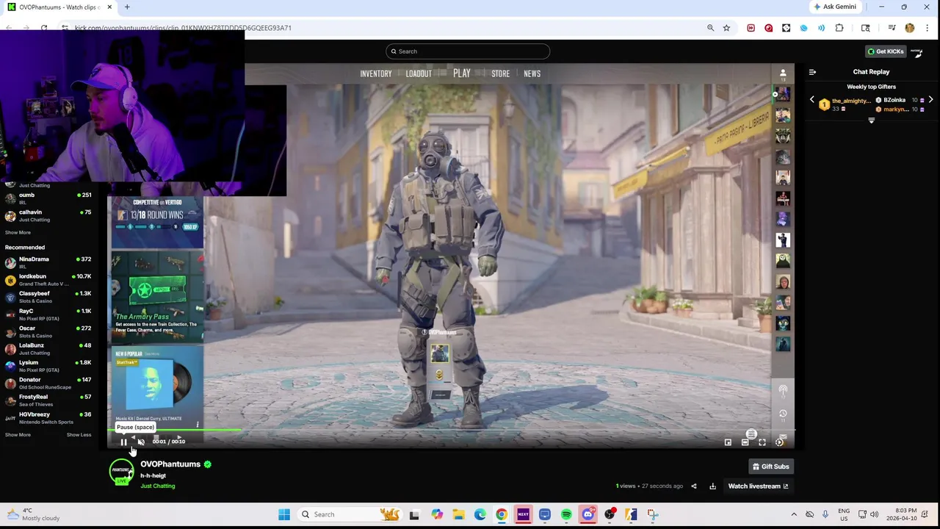Show more followed channels above Recommended

click(18, 232)
